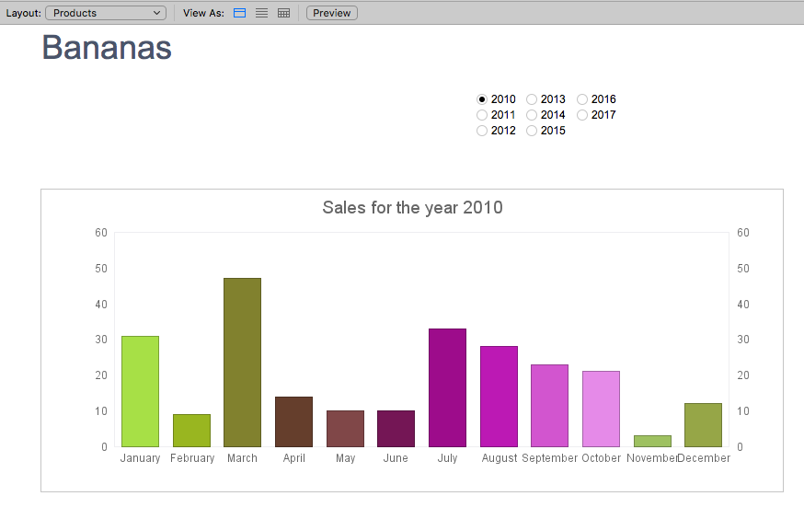Click the light green January bar
The height and width of the screenshot is (519, 804).
click(140, 391)
